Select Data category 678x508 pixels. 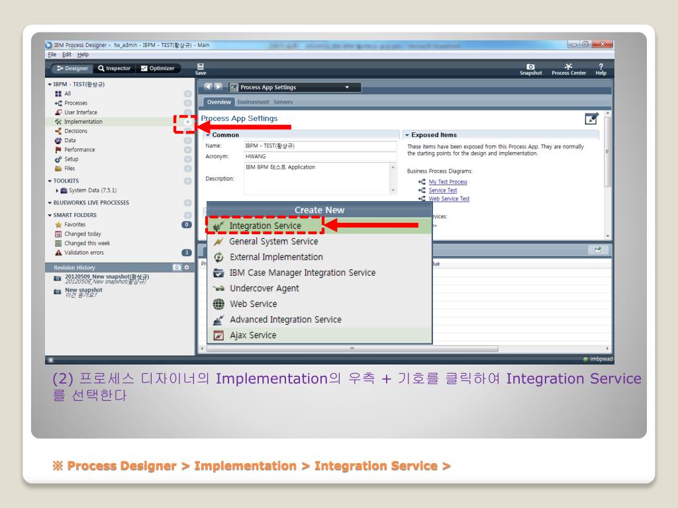pyautogui.click(x=70, y=140)
